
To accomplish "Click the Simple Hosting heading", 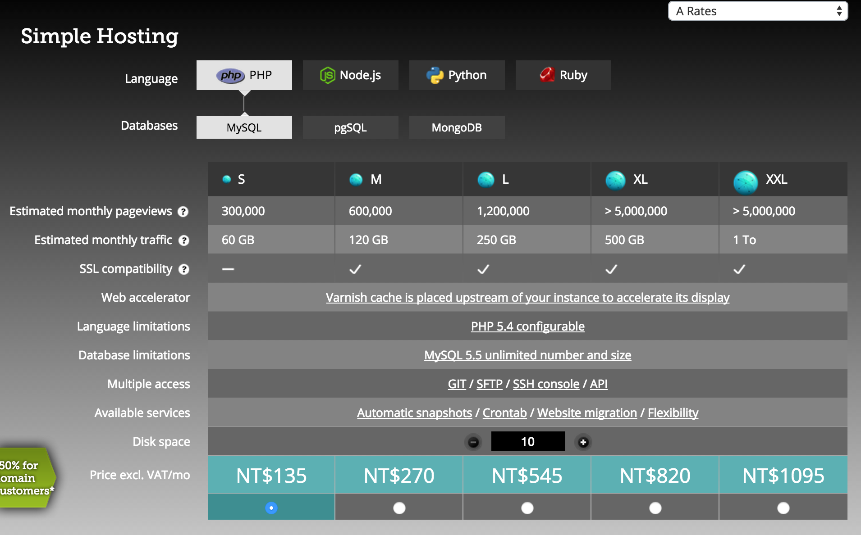I will pos(100,36).
